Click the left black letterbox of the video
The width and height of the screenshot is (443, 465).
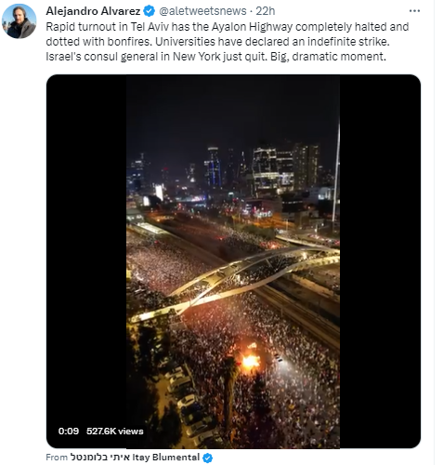86,261
